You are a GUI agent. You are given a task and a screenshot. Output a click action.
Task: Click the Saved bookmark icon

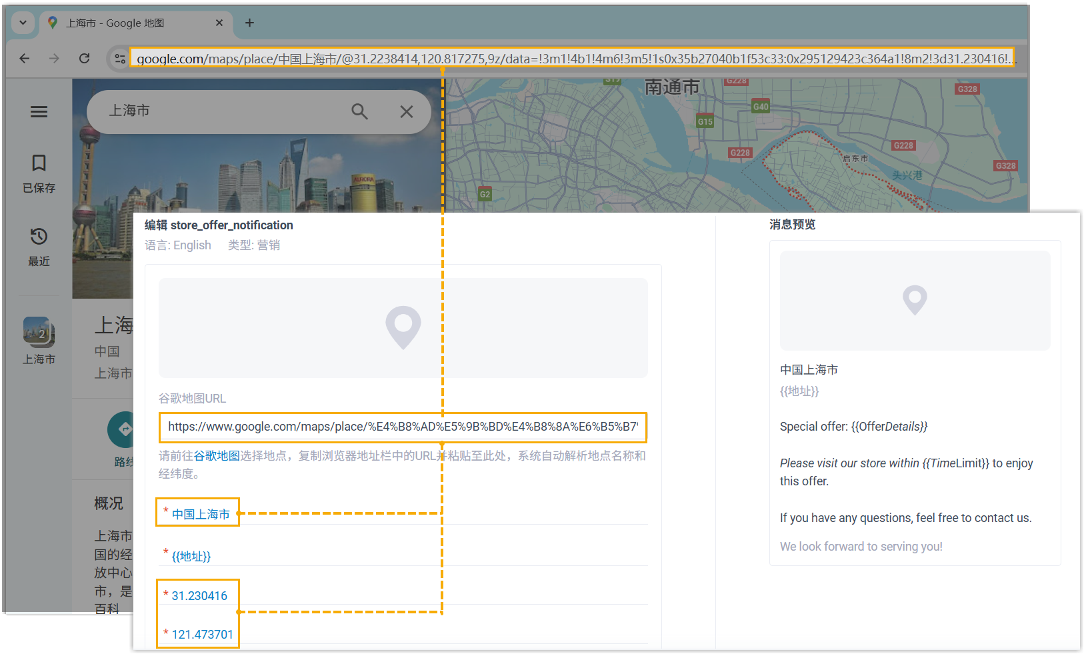pos(39,163)
